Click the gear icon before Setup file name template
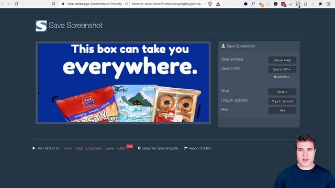Screen dimensions: 335x188 pyautogui.click(x=139, y=148)
